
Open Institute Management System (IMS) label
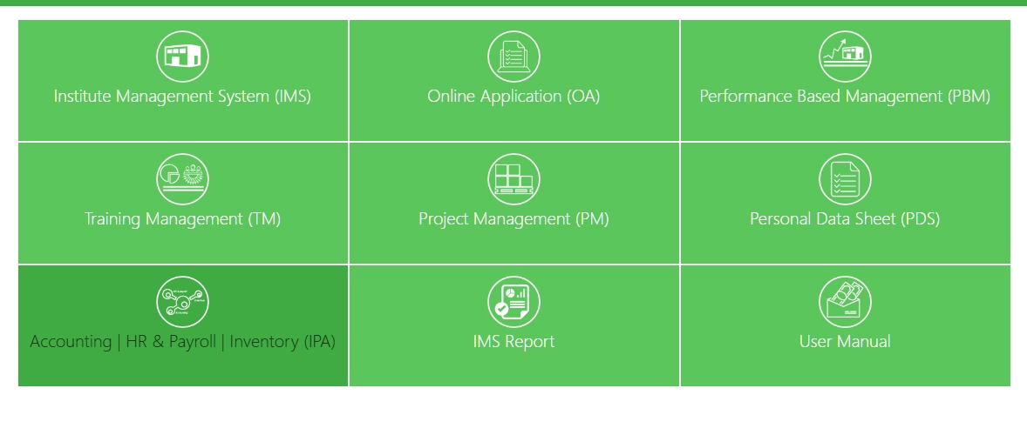click(183, 97)
